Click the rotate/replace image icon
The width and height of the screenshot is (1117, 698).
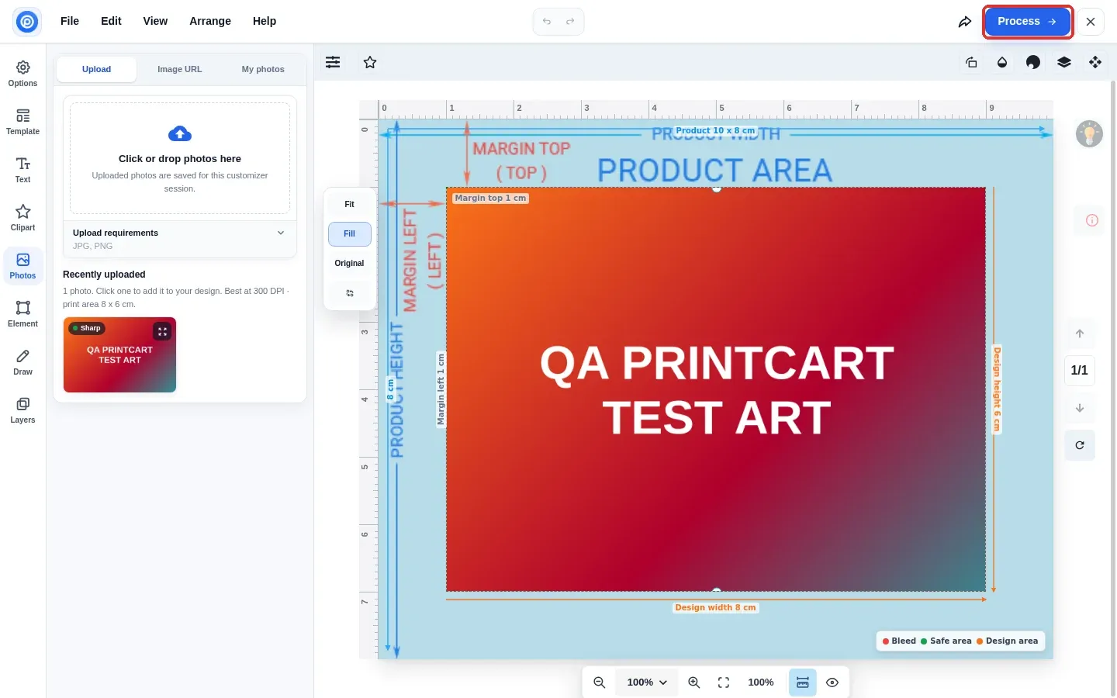971,62
